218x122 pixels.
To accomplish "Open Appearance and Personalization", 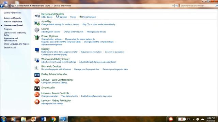I will point(11,39).
